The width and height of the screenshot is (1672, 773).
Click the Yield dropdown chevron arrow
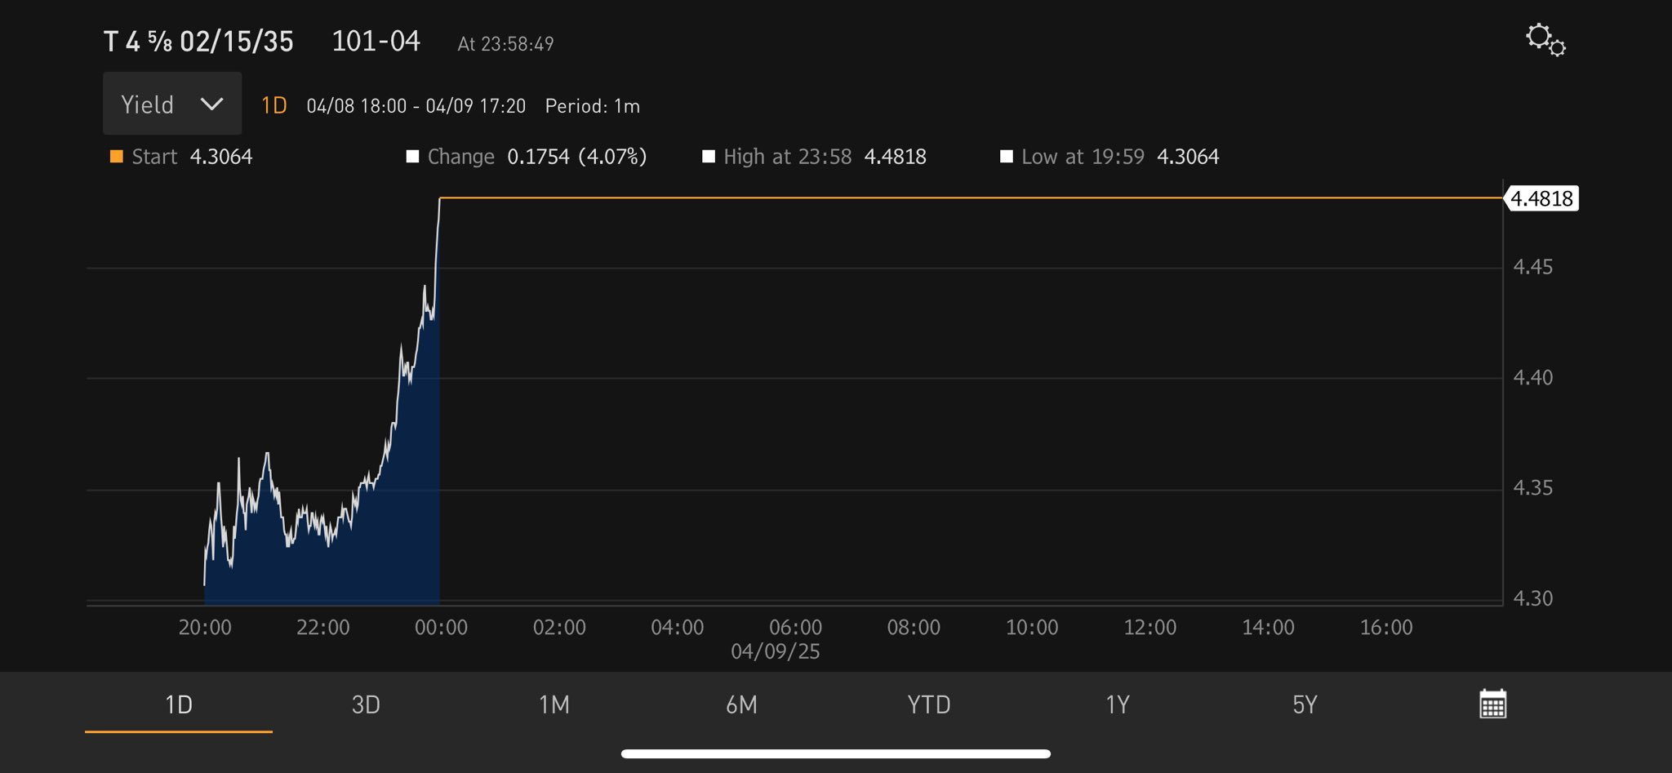click(211, 104)
